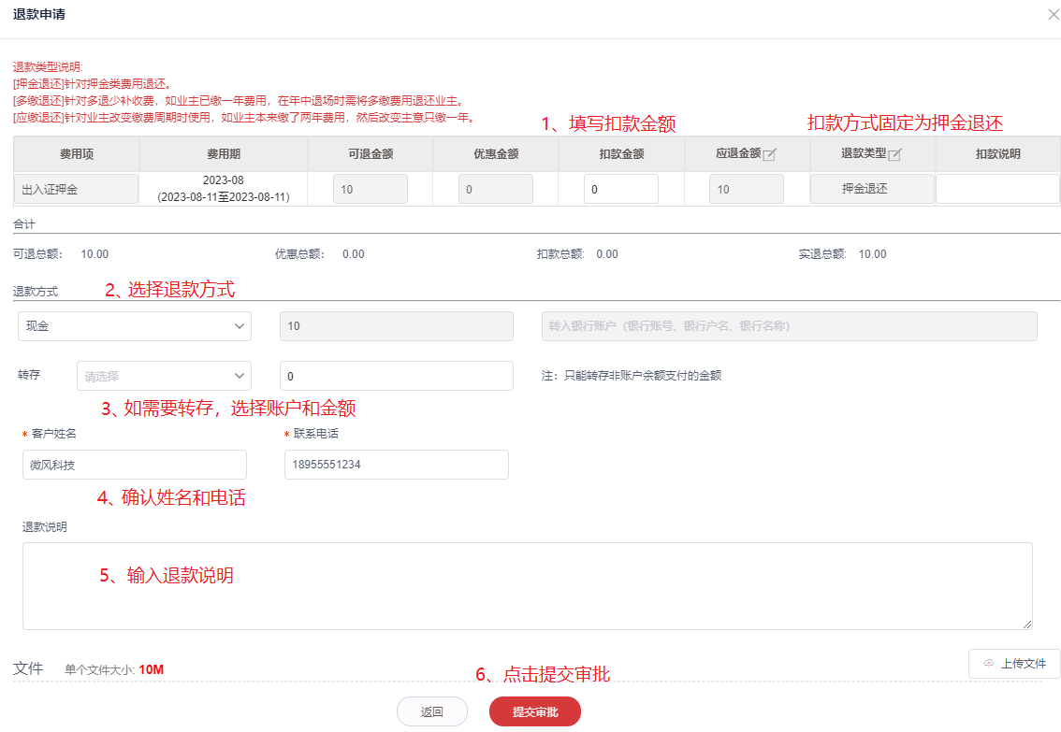The image size is (1061, 732).
Task: Grab the 退款说明 textarea resize handle
Action: tap(1027, 624)
